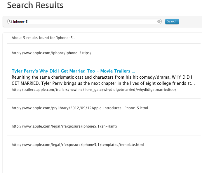The width and height of the screenshot is (202, 173).
Task: Open Tyler Perry's Why Did I Get Married Too link
Action: click(73, 71)
